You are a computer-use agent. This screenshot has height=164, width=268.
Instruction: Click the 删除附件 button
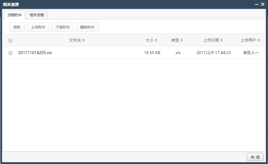(x=87, y=27)
